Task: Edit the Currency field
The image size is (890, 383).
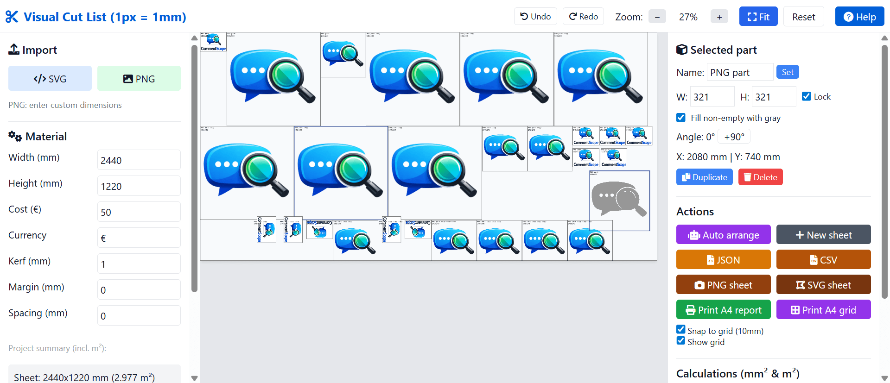Action: coord(139,238)
